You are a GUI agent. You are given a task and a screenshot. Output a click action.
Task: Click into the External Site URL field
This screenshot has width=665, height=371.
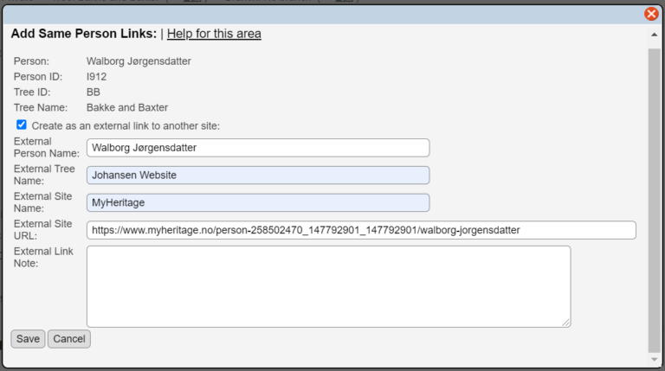pyautogui.click(x=360, y=230)
